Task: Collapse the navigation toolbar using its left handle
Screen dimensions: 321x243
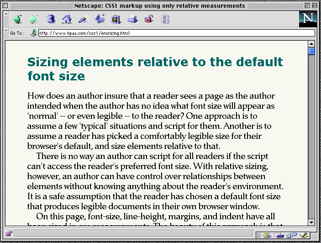Action: [5, 19]
